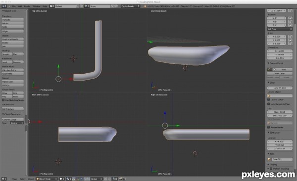Viewport: 297px width, 181px height.
Task: Delete the Default screen layout with X icon
Action: tap(81, 6)
